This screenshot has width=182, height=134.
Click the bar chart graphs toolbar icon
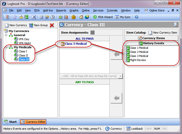tap(66, 17)
